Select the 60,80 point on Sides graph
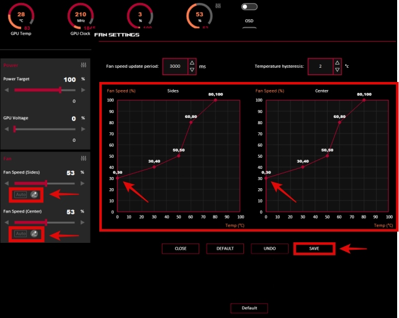The image size is (399, 318). 191,122
